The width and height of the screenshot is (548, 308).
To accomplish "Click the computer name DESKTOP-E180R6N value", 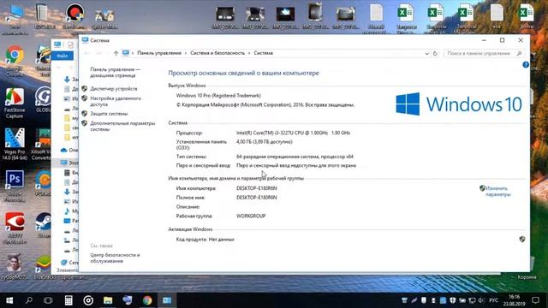I will (257, 188).
